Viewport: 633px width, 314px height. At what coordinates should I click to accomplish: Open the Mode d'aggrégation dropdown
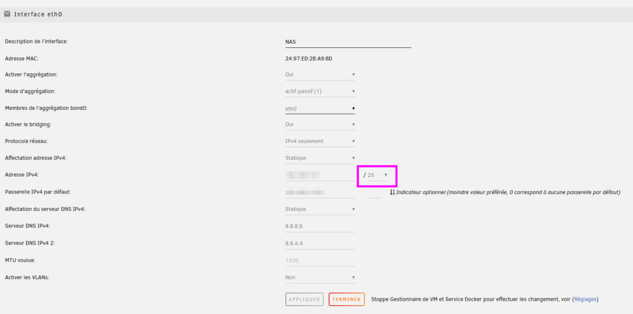pyautogui.click(x=320, y=92)
